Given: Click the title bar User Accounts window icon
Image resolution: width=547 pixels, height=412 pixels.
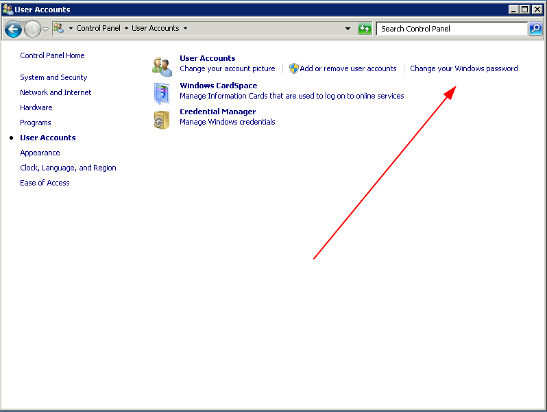Looking at the screenshot, I should (8, 10).
